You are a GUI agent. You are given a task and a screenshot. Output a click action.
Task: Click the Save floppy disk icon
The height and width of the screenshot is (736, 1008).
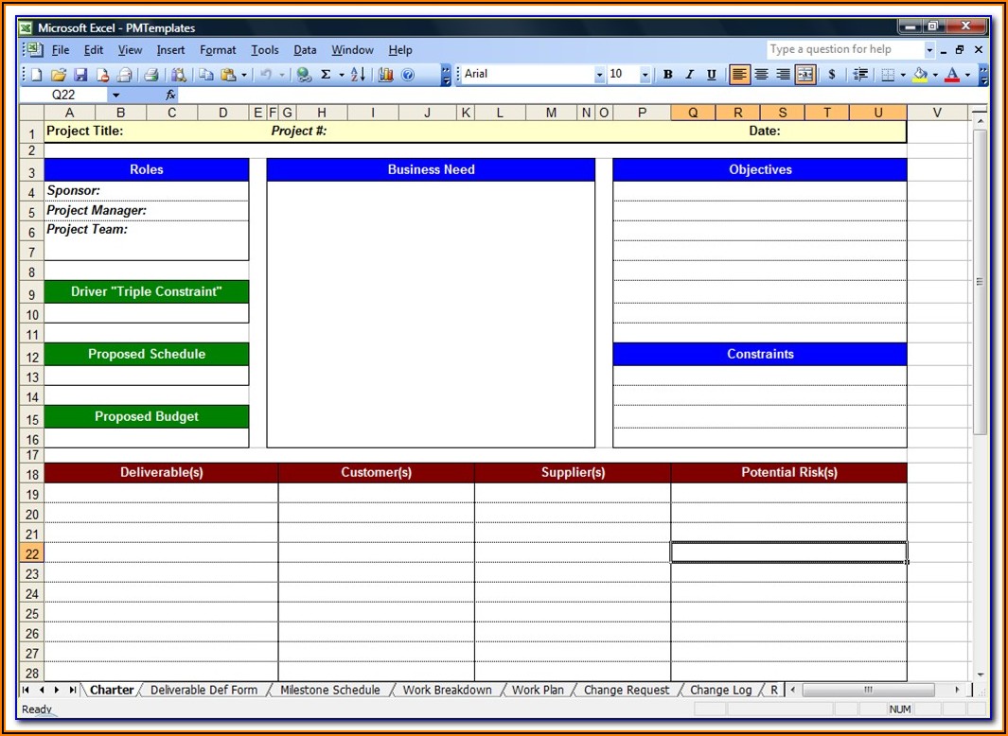(x=80, y=75)
